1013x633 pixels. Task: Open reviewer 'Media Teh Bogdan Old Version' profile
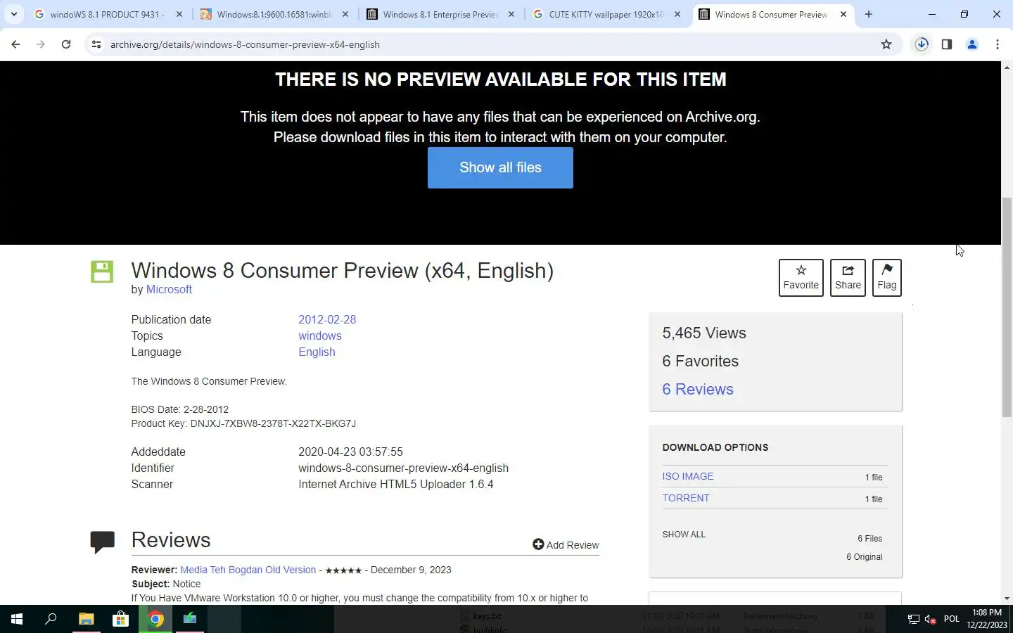[x=248, y=570]
